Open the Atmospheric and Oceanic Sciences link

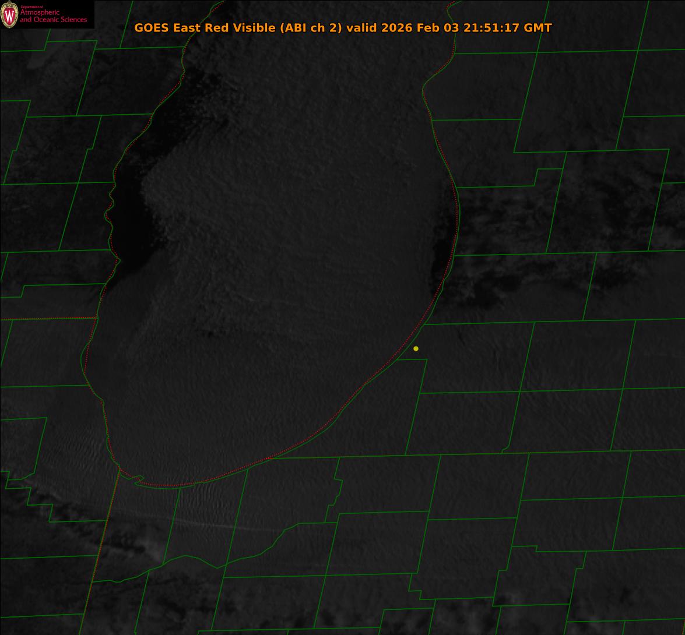(x=53, y=16)
